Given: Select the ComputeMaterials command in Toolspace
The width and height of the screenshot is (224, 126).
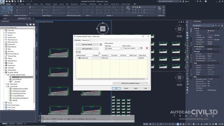Looking at the screenshot, I should click(x=18, y=96).
